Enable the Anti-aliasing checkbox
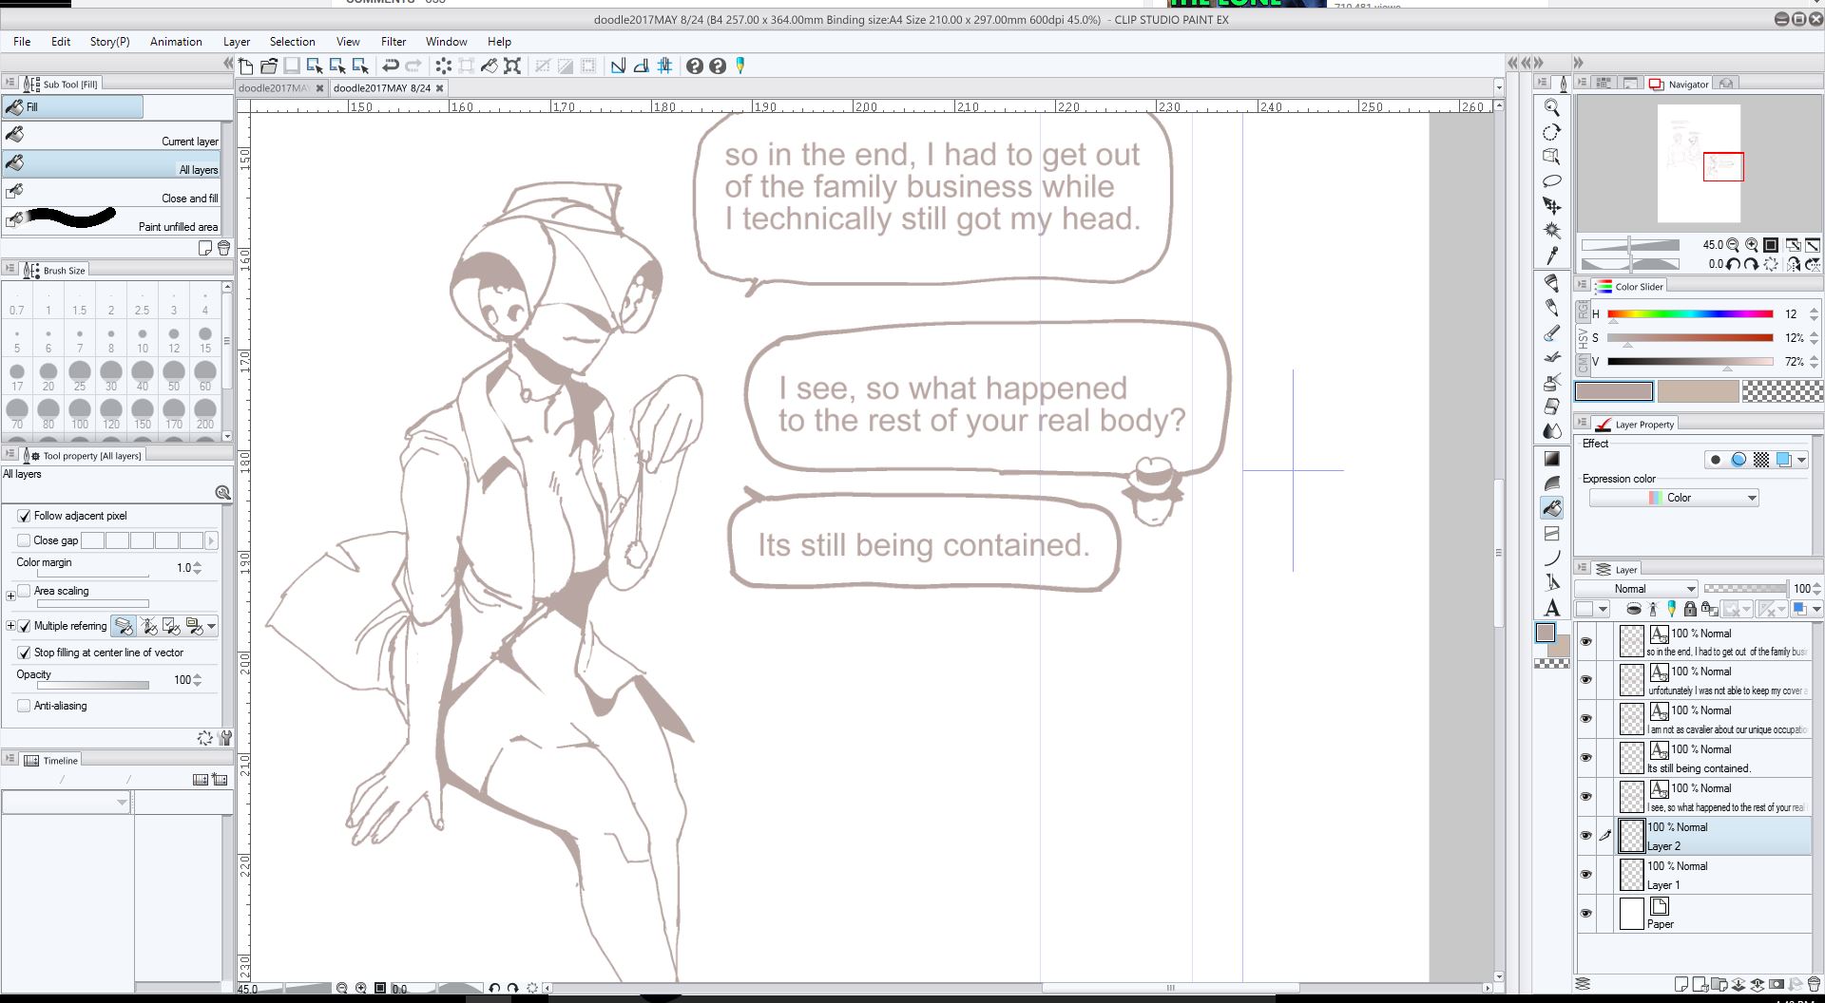 (x=24, y=706)
